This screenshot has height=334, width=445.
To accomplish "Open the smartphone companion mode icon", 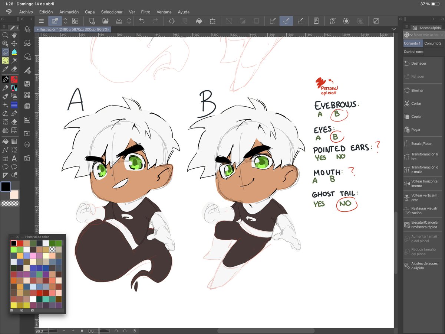I will (316, 21).
